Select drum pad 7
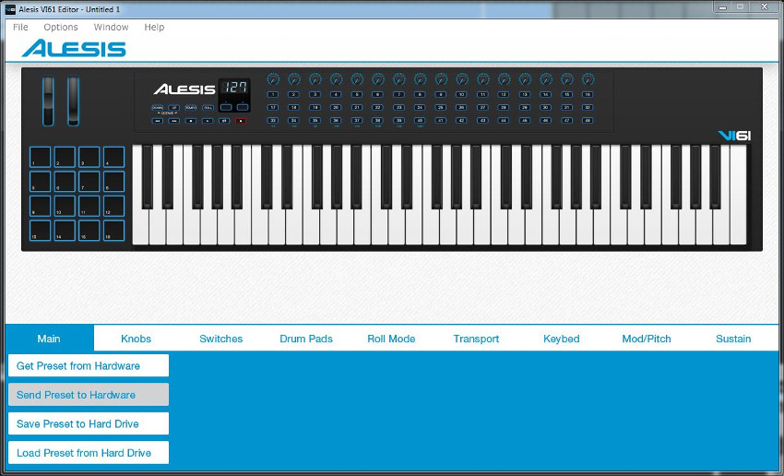 pos(89,182)
